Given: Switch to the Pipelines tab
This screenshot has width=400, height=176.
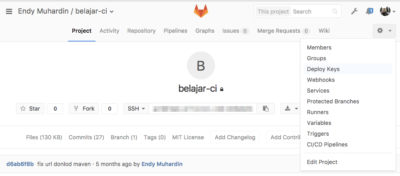Looking at the screenshot, I should 175,31.
